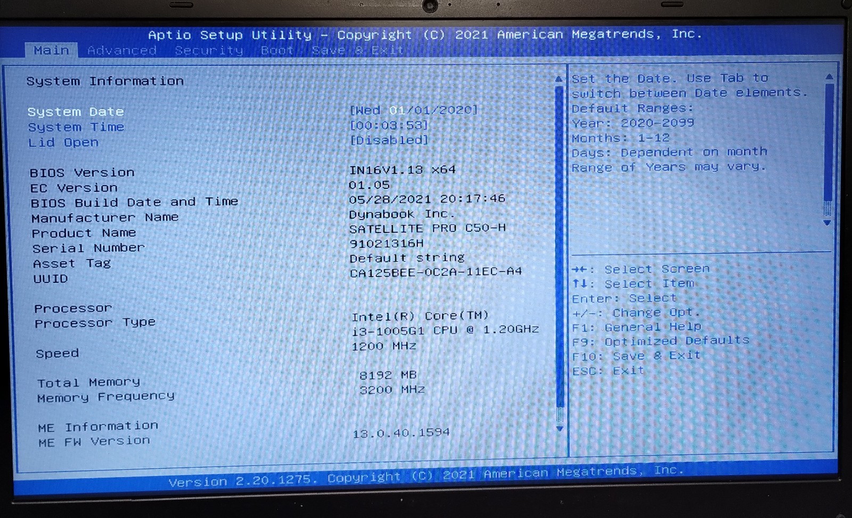Image resolution: width=852 pixels, height=518 pixels.
Task: Click the main panel scroll-down arrow
Action: [559, 428]
